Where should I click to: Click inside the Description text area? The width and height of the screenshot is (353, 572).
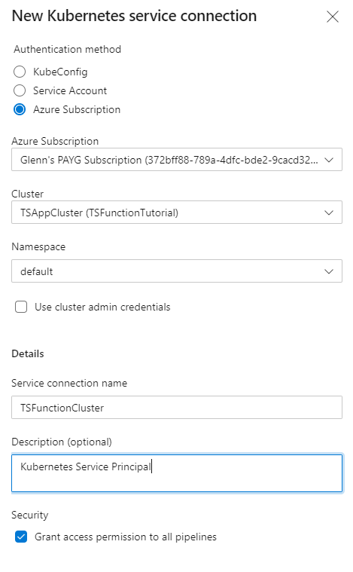(x=177, y=473)
